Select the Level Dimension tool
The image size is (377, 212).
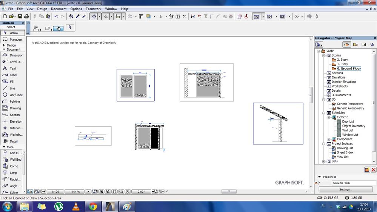[x=13, y=62]
